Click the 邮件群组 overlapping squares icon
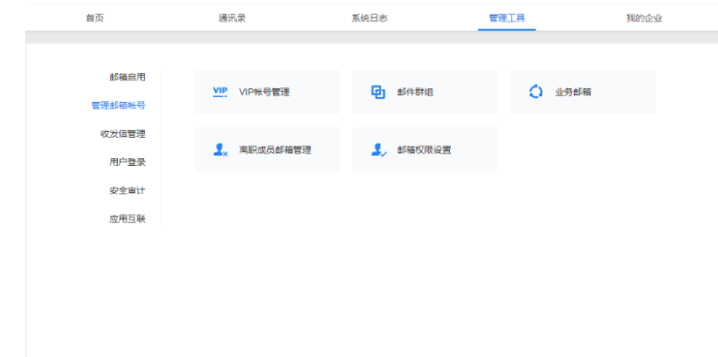The width and height of the screenshot is (718, 357). tap(378, 92)
